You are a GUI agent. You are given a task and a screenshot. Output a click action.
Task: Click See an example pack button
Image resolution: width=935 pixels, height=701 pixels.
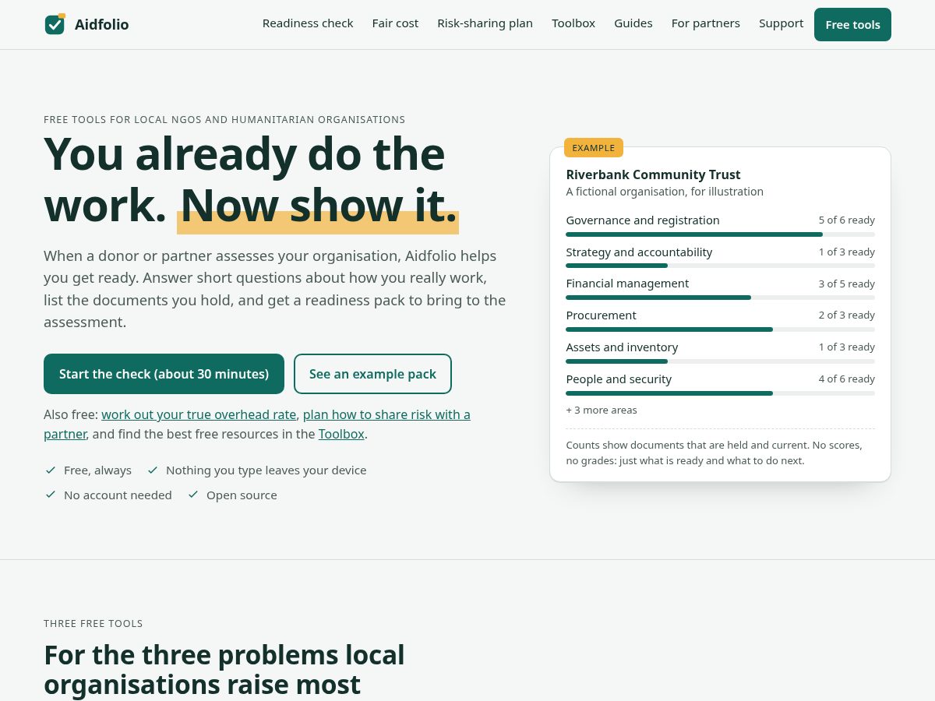pos(372,374)
